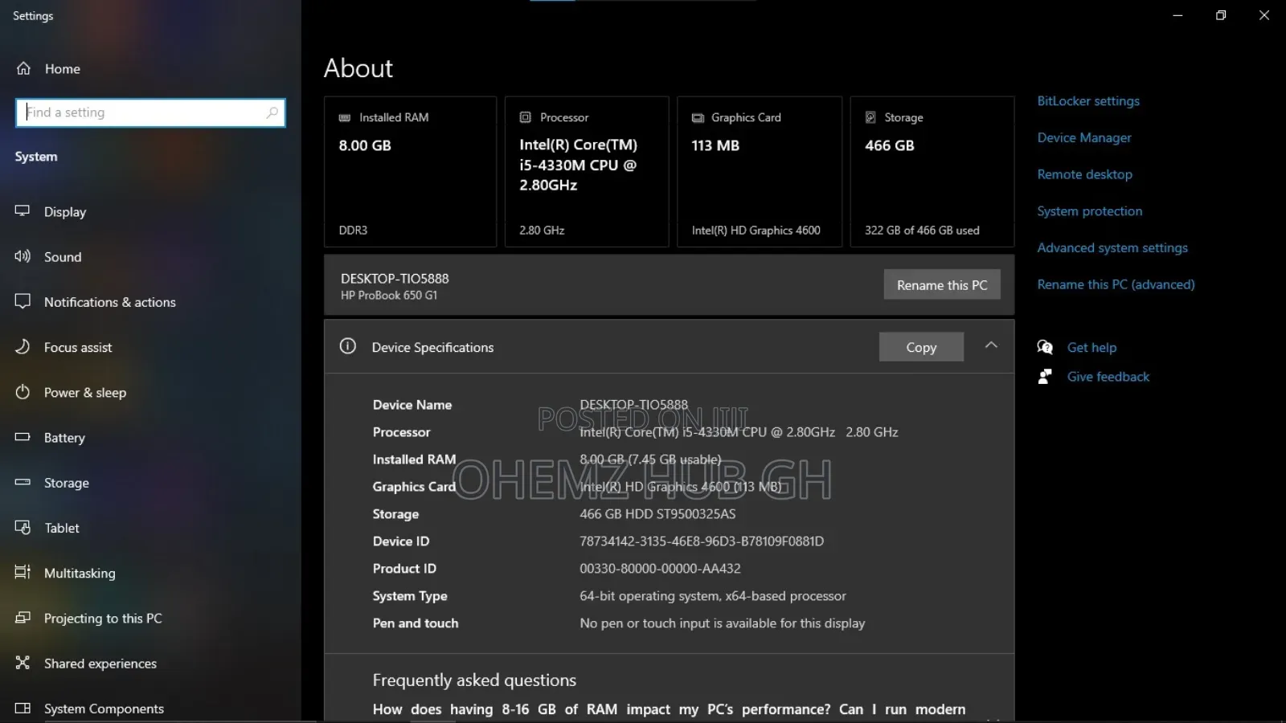Open BitLocker settings link
Viewport: 1286px width, 723px height.
pyautogui.click(x=1088, y=101)
